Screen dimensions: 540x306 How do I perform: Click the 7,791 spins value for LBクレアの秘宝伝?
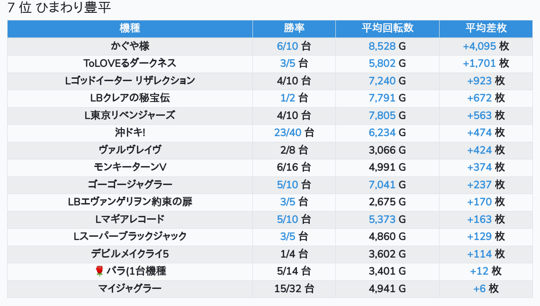382,98
